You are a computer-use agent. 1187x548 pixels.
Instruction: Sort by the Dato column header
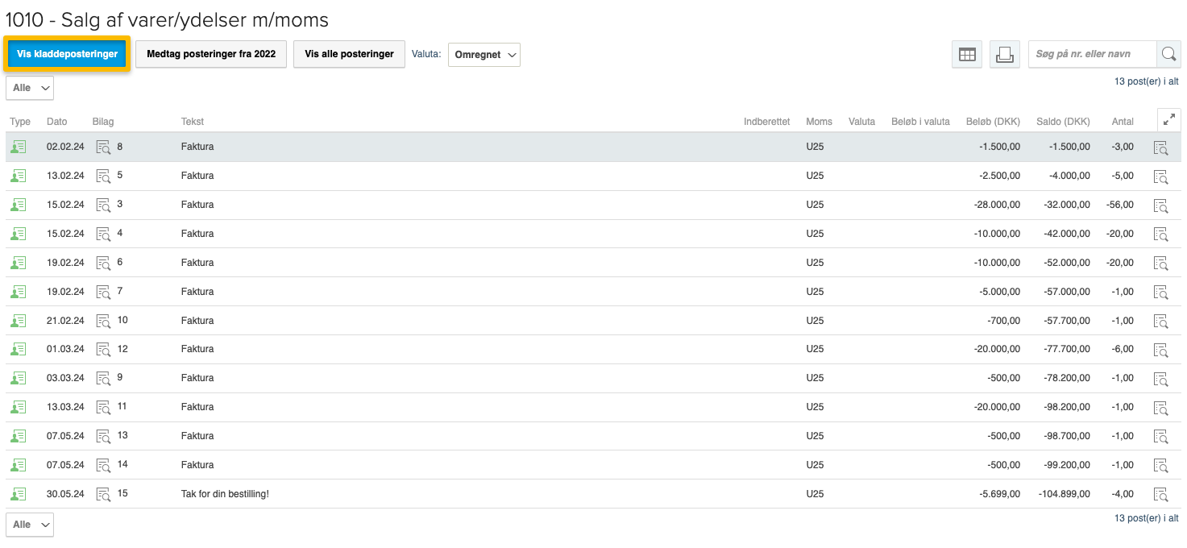57,122
